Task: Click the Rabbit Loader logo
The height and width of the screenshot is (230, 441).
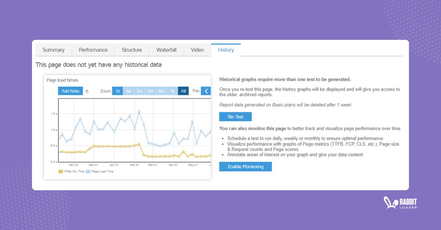Action: click(x=400, y=202)
